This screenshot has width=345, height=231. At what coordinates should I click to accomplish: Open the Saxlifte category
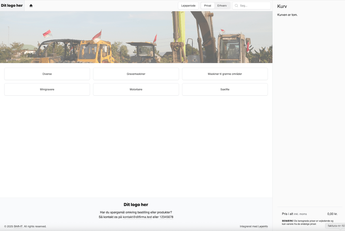[x=225, y=90]
